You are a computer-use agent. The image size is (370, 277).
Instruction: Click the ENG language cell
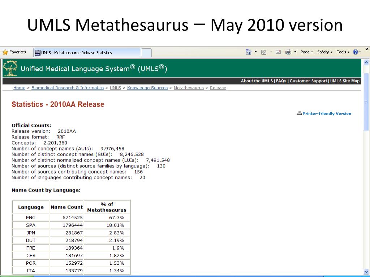(31, 217)
